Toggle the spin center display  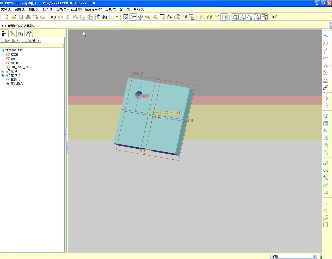[x=133, y=17]
